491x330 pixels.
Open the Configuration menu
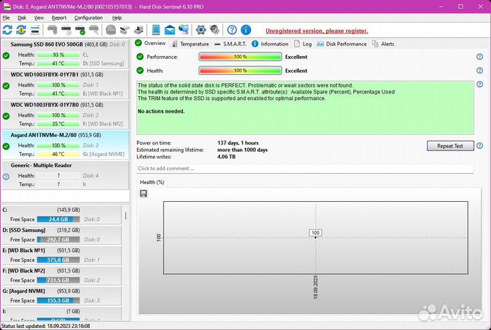[89, 18]
